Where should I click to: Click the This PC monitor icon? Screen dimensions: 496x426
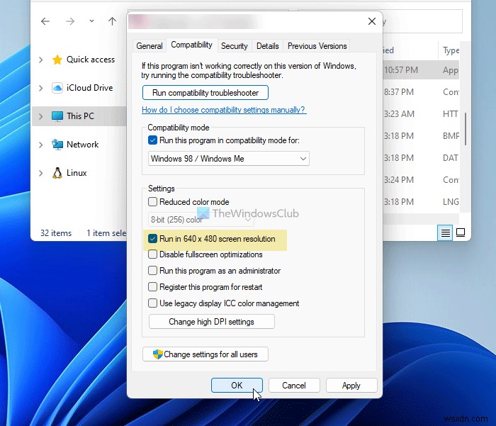click(57, 116)
